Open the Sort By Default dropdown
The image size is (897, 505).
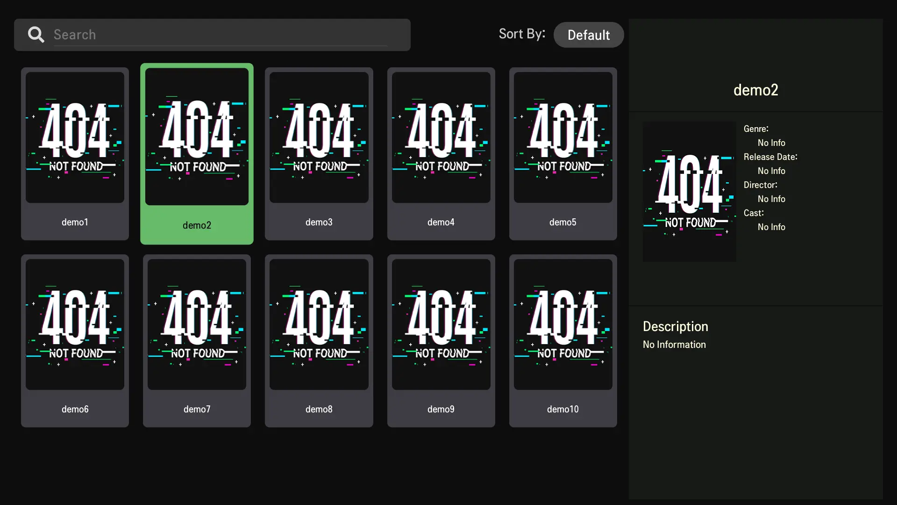(x=588, y=35)
